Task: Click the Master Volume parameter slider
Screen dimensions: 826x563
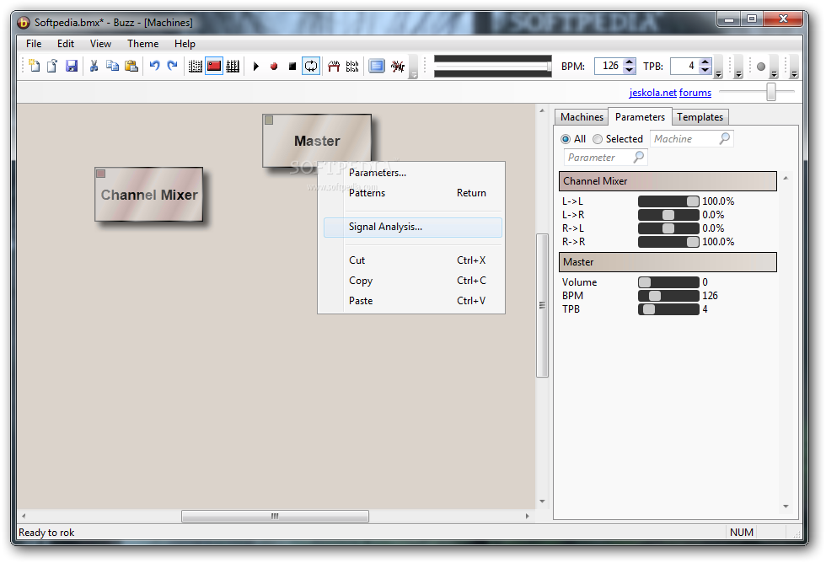Action: (668, 282)
